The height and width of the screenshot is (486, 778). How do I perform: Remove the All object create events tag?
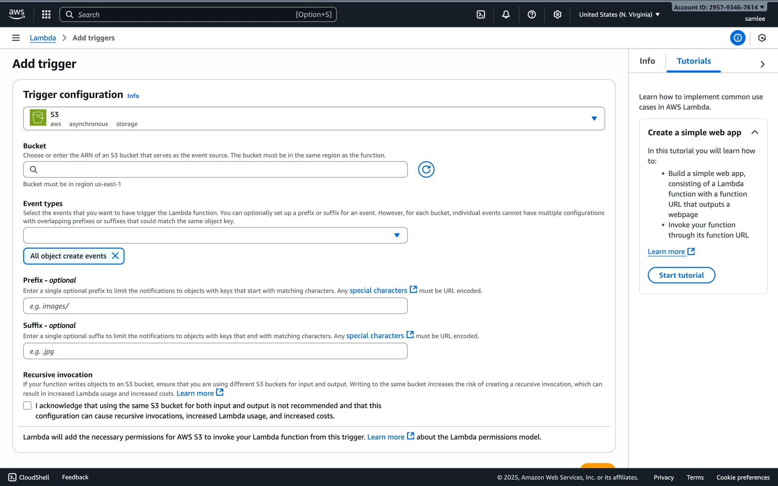click(115, 256)
